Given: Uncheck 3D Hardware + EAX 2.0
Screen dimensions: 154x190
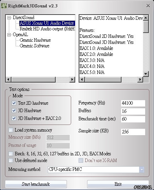Looking at the screenshot, I should coord(14,118).
